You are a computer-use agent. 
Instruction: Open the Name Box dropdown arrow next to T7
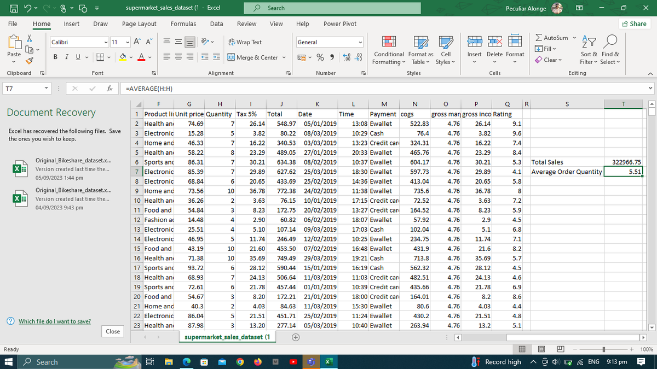48,88
